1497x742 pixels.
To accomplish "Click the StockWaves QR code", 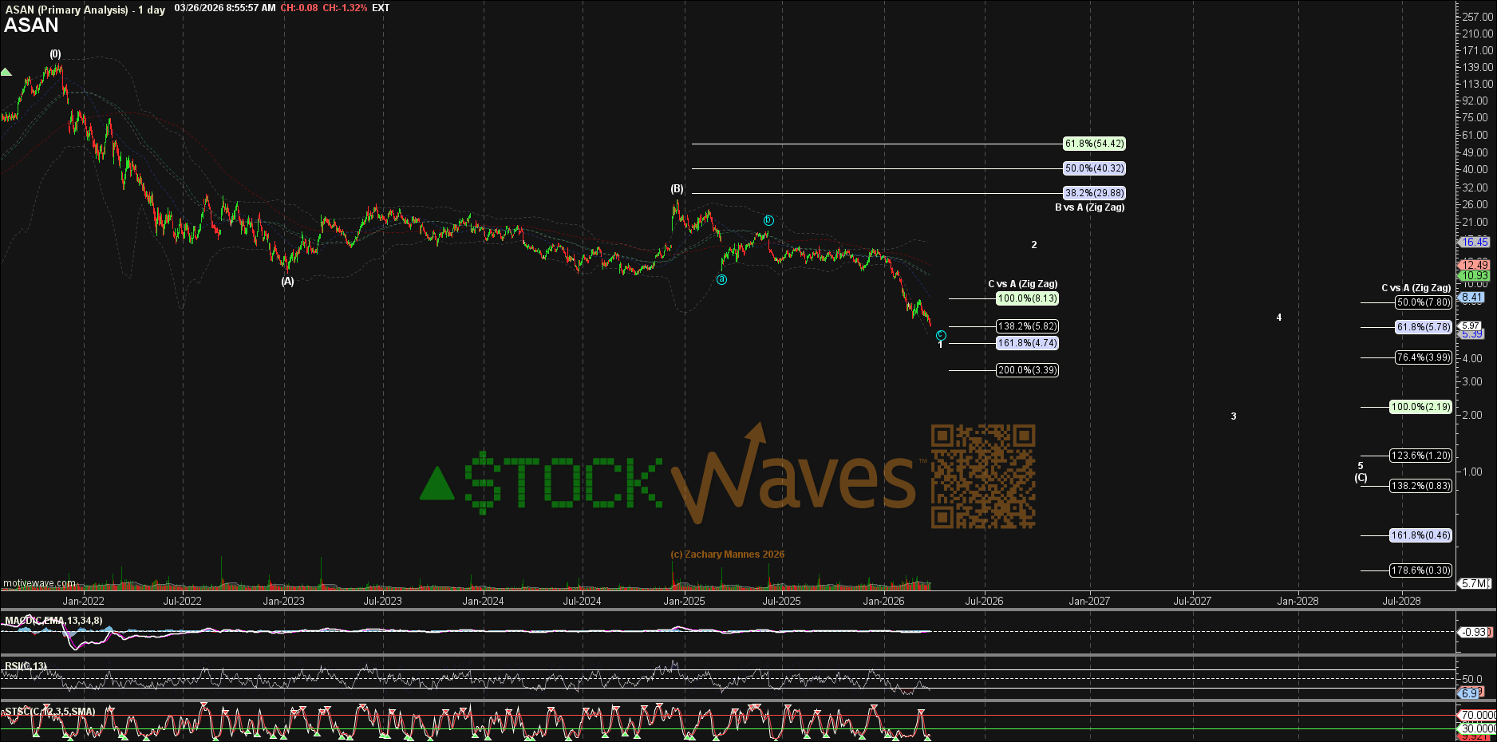I will pyautogui.click(x=983, y=476).
